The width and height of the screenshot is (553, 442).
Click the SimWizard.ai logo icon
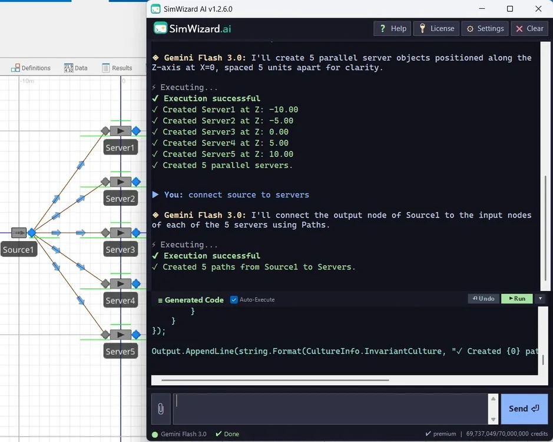(x=160, y=28)
